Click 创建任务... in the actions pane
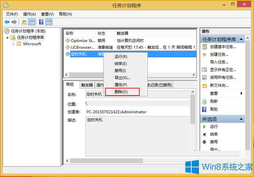 click(x=219, y=55)
